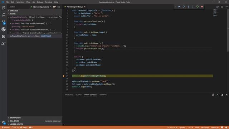Collapse the Watch section
This screenshot has height=129, width=229.
click(x=35, y=14)
